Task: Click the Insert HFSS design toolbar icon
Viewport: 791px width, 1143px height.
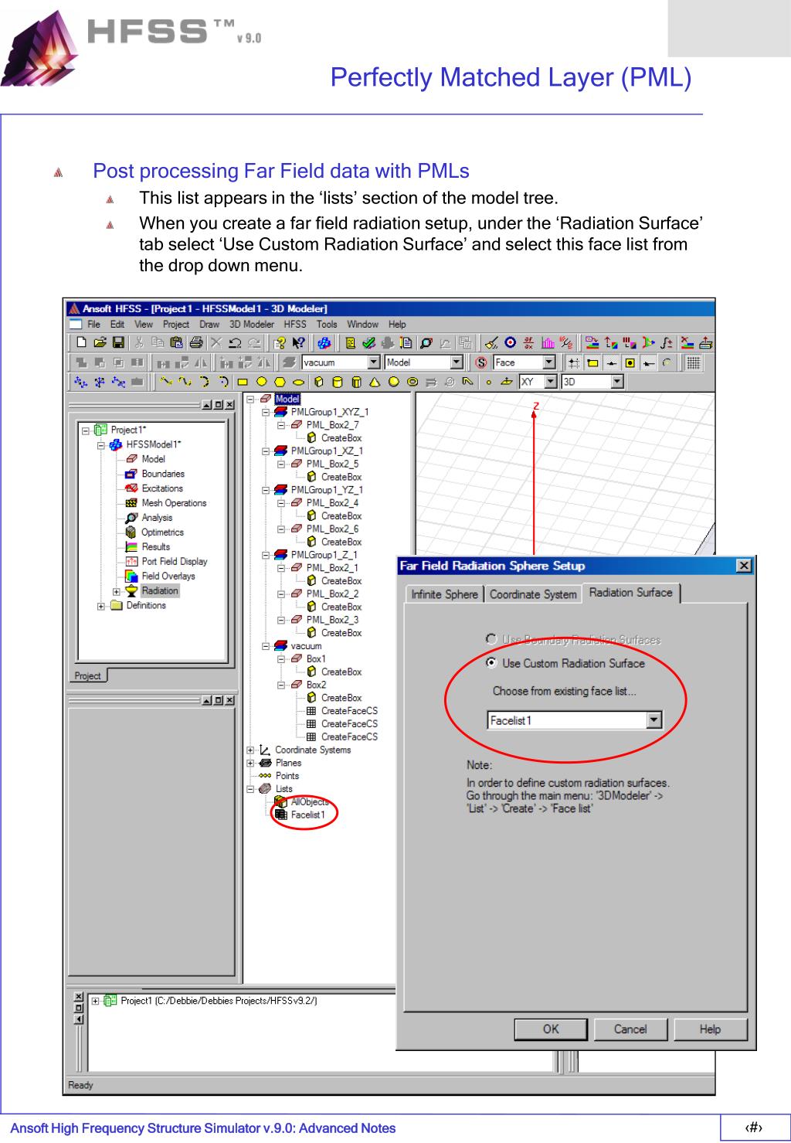Action: pos(324,342)
